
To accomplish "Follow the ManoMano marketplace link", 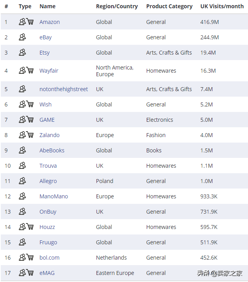I will [54, 196].
